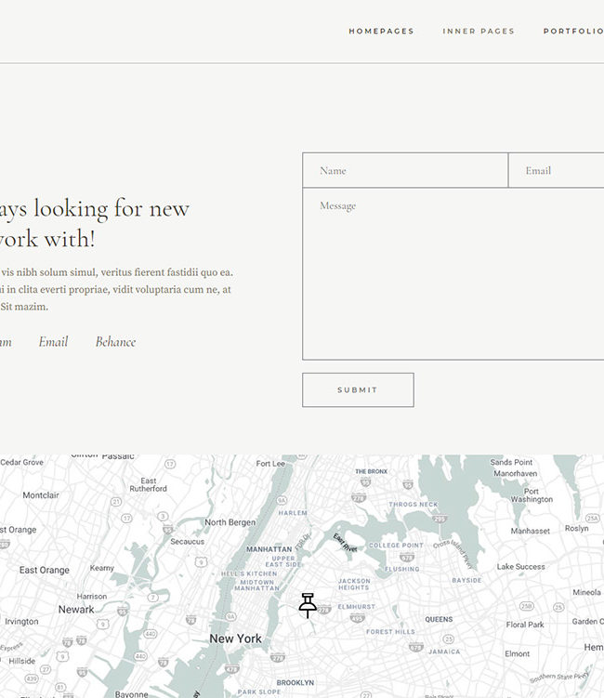Click the FLUSHING map label

pos(402,570)
